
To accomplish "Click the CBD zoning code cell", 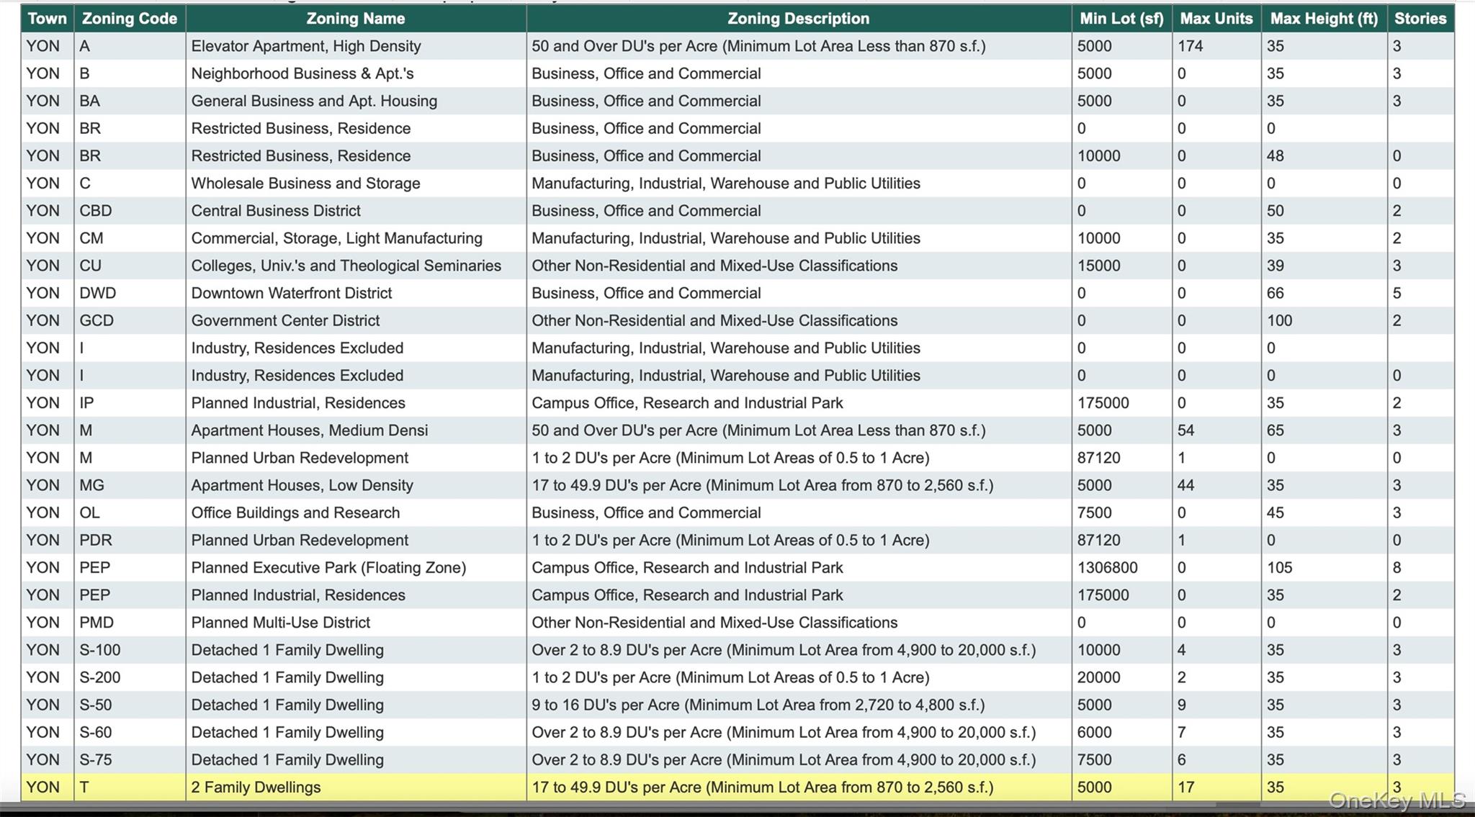I will click(x=96, y=211).
